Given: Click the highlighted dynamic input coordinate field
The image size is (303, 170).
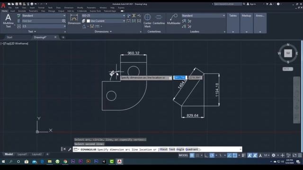Looking at the screenshot, I should point(180,77).
